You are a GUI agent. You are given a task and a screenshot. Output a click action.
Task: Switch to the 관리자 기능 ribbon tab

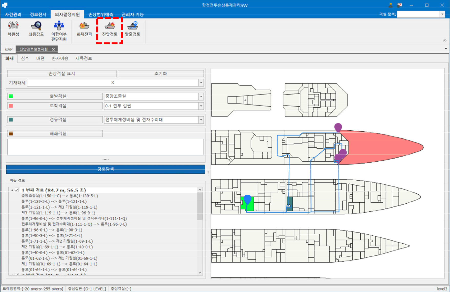point(132,15)
